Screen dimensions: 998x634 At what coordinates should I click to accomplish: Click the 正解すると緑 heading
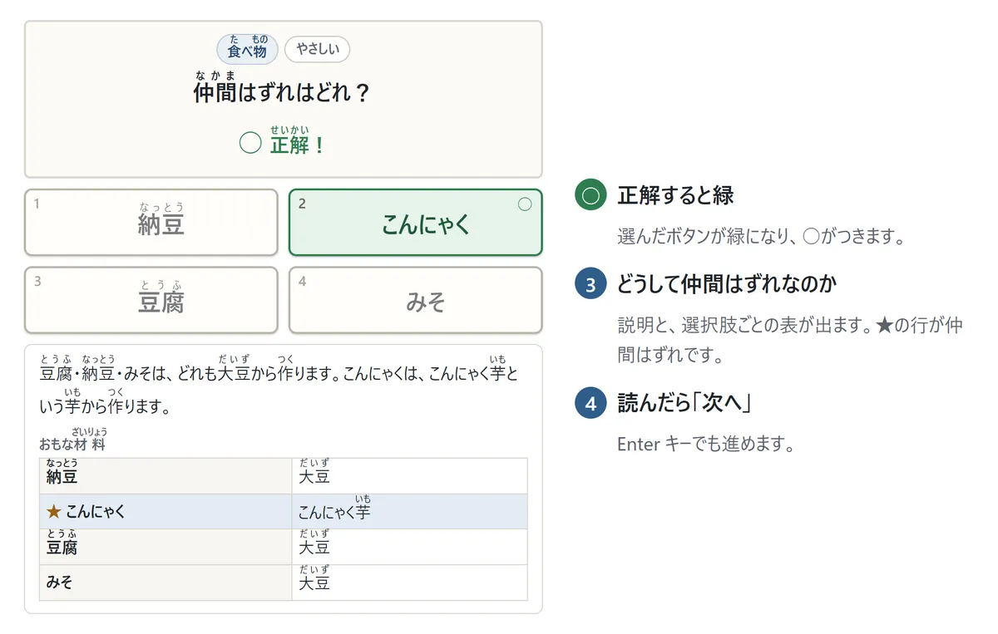[x=676, y=195]
